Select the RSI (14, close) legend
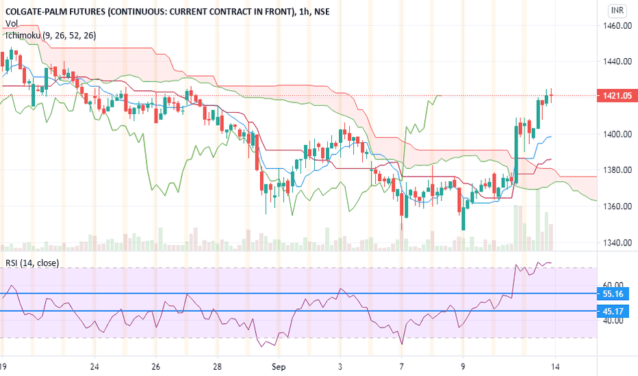The image size is (638, 376). [32, 263]
